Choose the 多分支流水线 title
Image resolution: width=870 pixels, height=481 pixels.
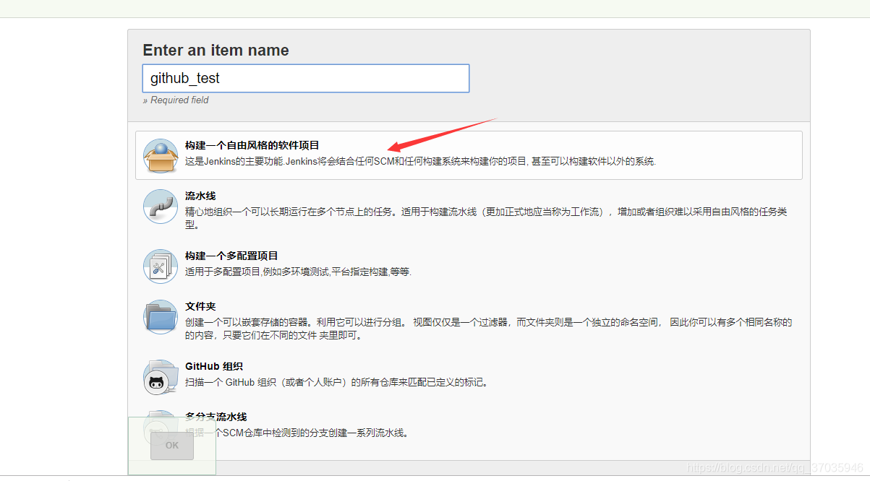coord(216,417)
